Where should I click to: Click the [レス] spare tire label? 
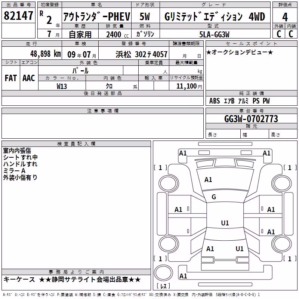pyautogui.click(x=163, y=286)
